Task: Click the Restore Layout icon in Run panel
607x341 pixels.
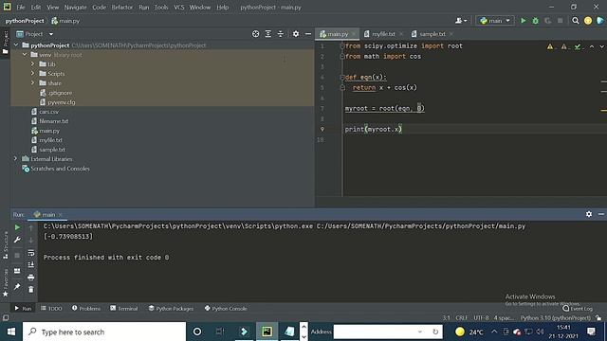Action: coord(17,271)
